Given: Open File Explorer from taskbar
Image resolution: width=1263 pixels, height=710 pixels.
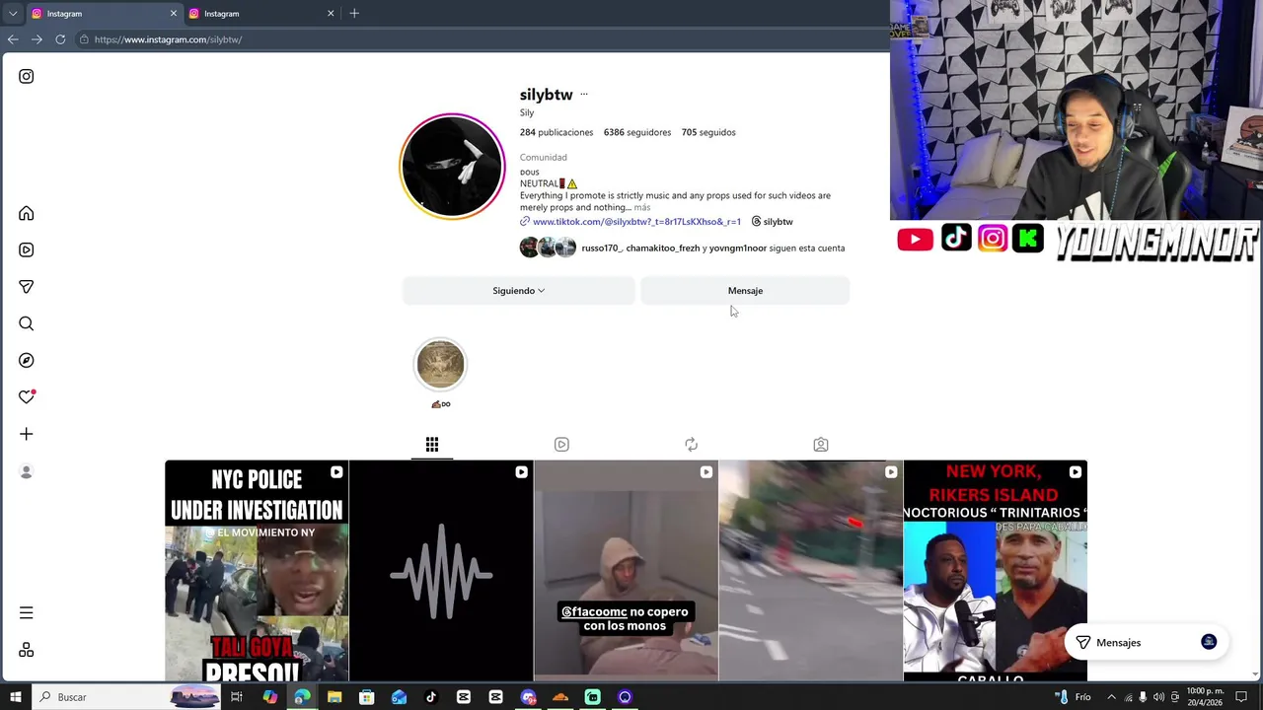Looking at the screenshot, I should click(334, 697).
